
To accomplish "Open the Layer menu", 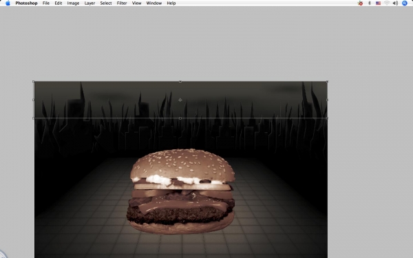I will coord(89,3).
